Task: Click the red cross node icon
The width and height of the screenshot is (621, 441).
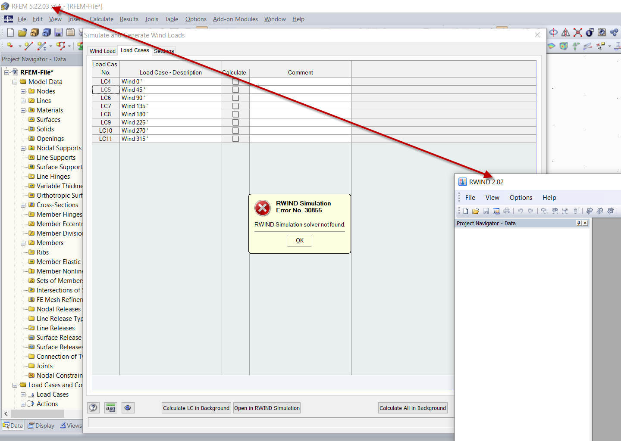Action: coord(578,32)
